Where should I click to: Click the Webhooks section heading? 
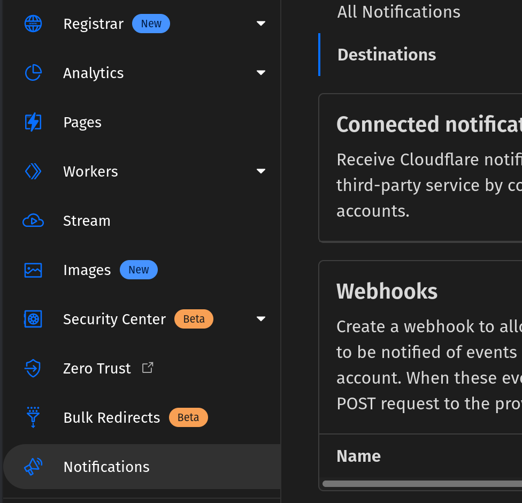click(x=387, y=292)
